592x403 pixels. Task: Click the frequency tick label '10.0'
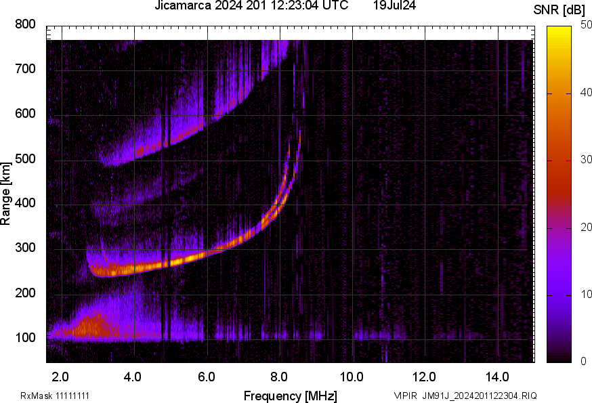click(352, 377)
